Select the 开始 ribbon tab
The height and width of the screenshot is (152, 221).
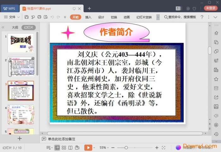(75, 17)
